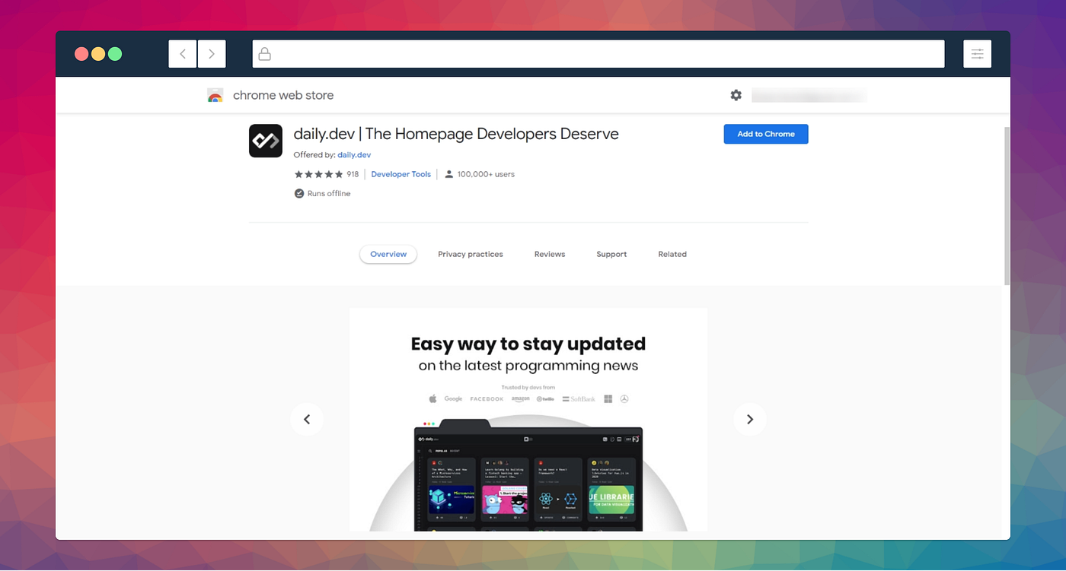1066x571 pixels.
Task: Click the back navigation arrow
Action: [182, 53]
